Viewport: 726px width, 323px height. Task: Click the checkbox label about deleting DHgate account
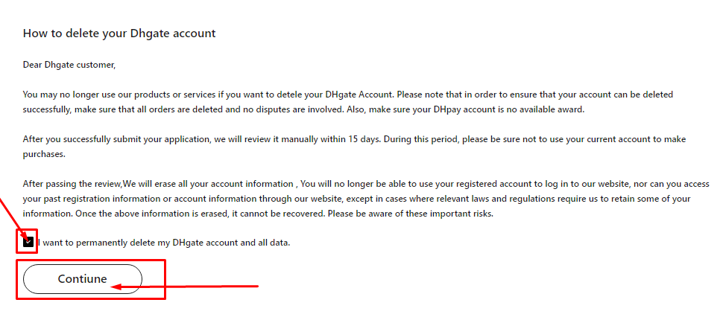tap(165, 242)
